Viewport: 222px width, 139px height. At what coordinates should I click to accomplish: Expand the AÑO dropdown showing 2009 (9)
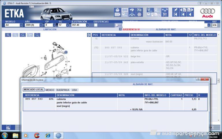pos(41,25)
